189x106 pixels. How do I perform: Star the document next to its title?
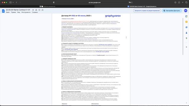pyautogui.click(x=33, y=10)
